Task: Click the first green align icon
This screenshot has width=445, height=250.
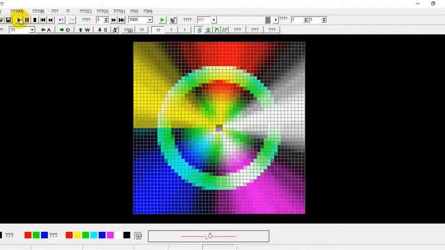Action: (x=200, y=30)
